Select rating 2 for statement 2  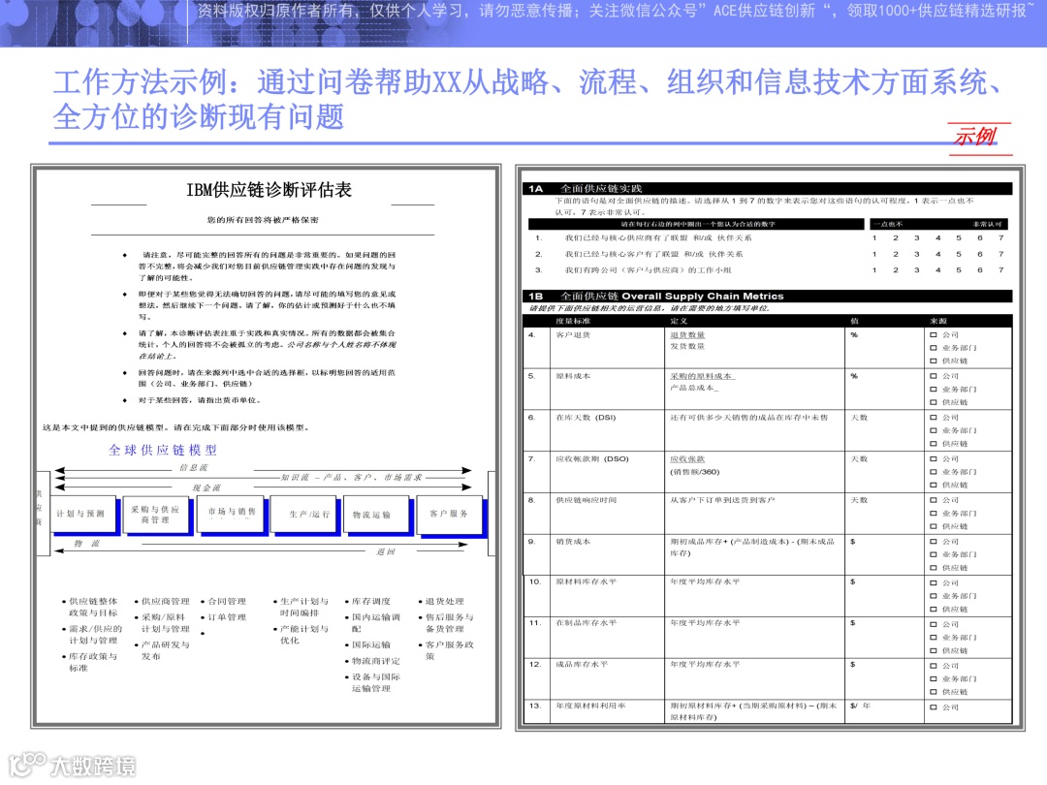896,254
